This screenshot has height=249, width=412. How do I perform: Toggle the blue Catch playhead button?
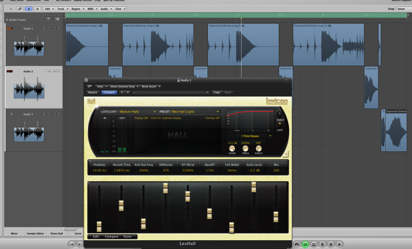tap(28, 9)
